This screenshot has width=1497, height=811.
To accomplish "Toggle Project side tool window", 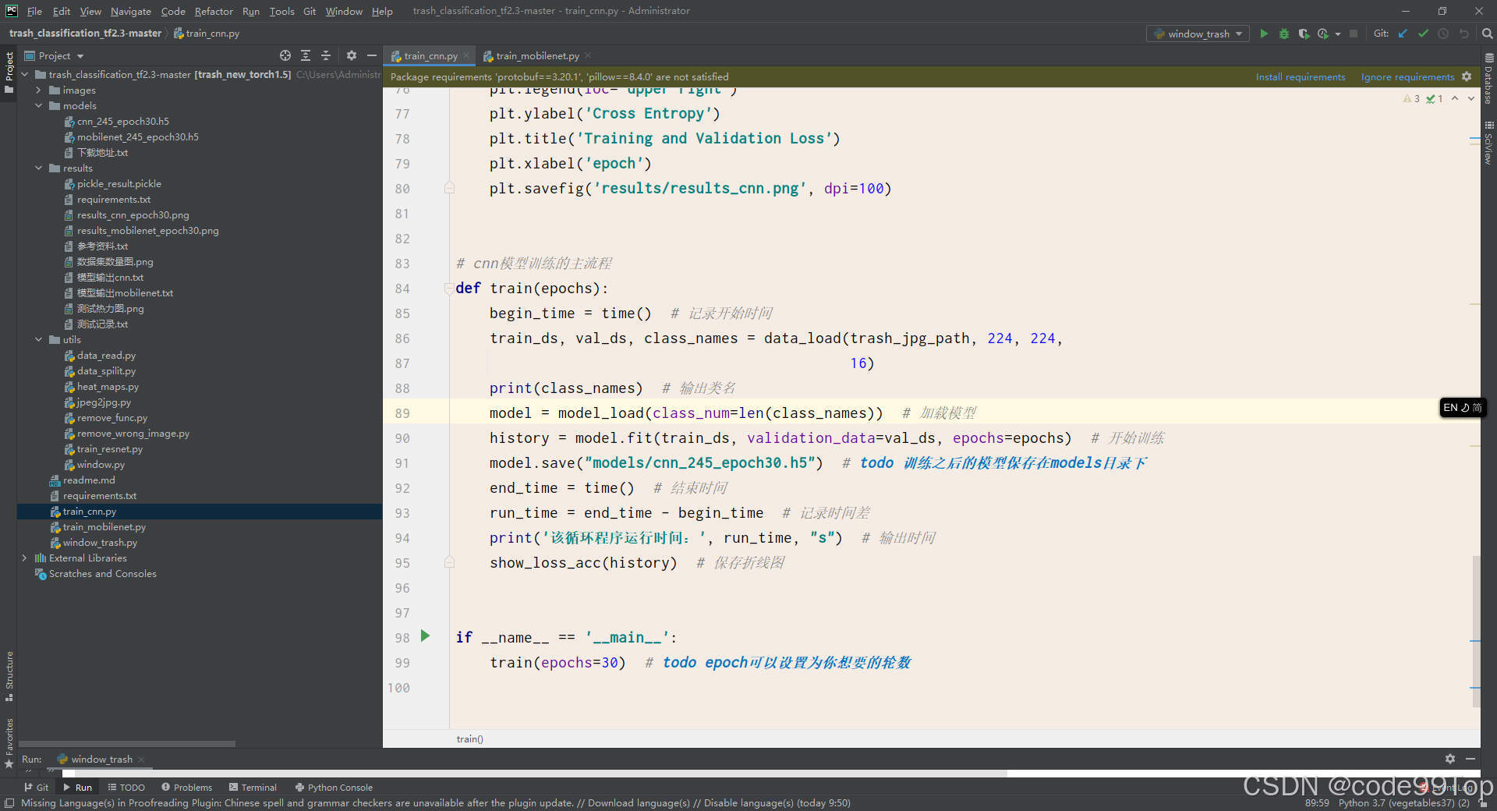I will pos(9,72).
